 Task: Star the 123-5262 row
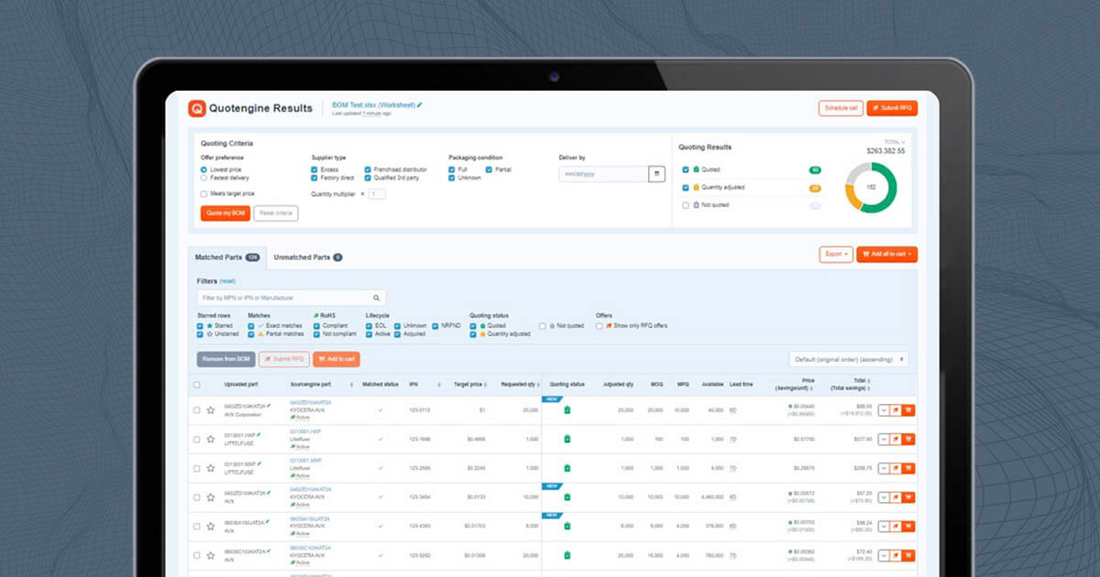coord(211,556)
